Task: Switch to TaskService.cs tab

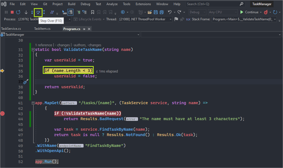Action: pos(11,29)
